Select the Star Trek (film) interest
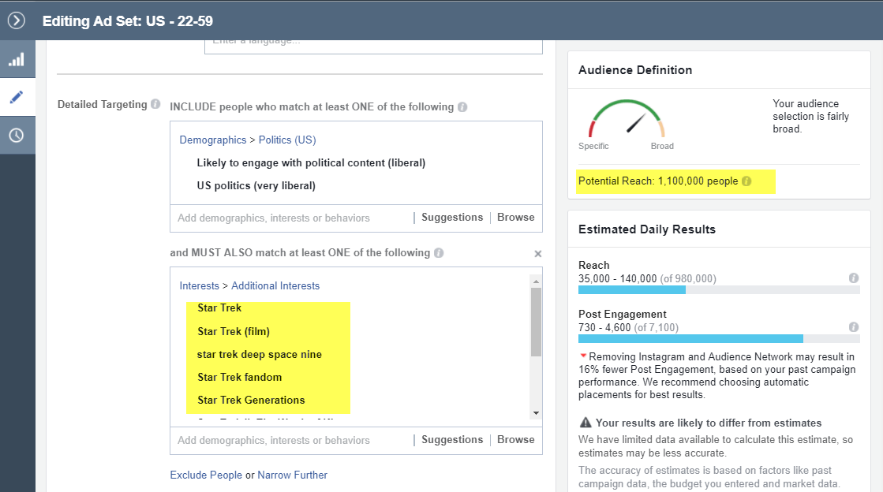 234,332
